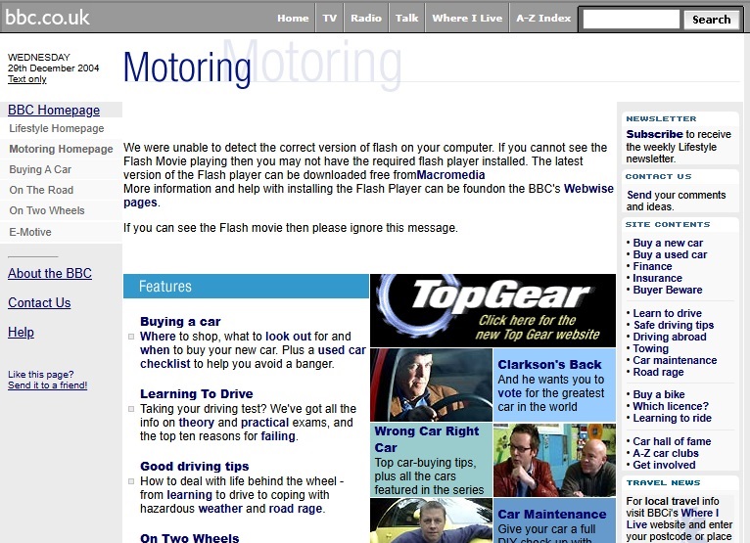The height and width of the screenshot is (543, 750).
Task: Open On Two Wheels sidebar section
Action: (x=47, y=210)
